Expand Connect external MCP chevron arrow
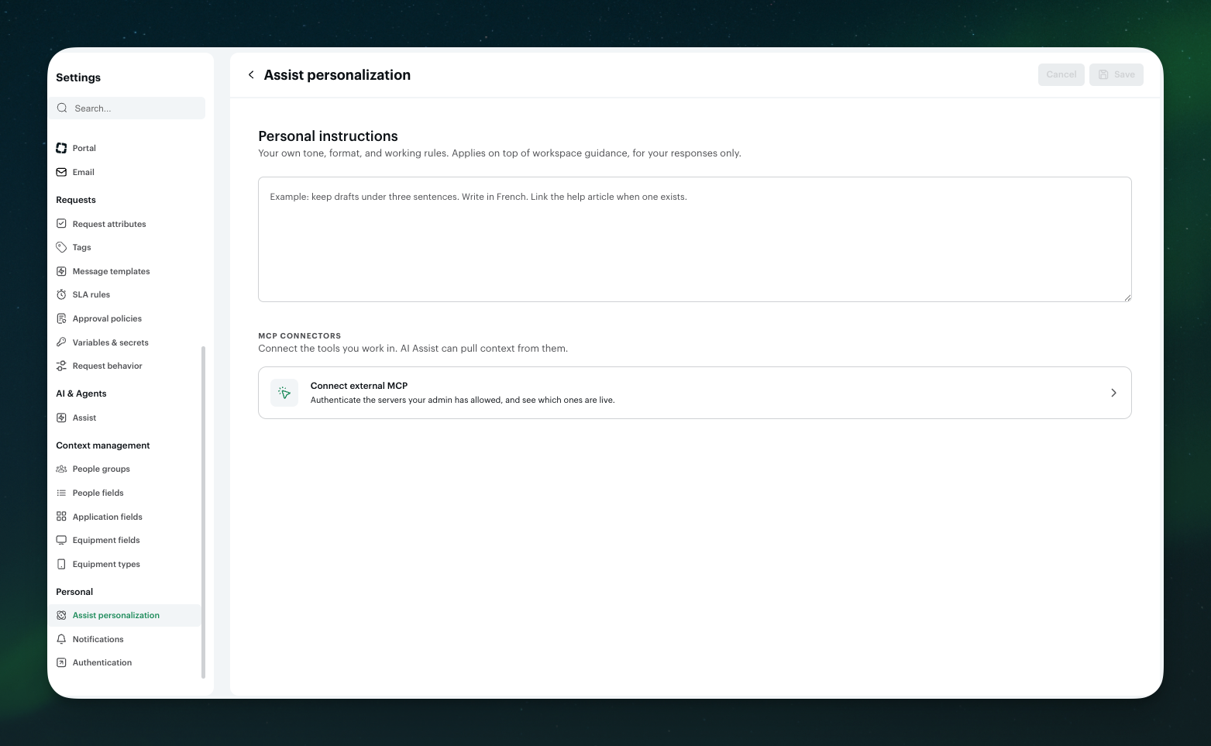This screenshot has width=1211, height=746. click(x=1113, y=393)
